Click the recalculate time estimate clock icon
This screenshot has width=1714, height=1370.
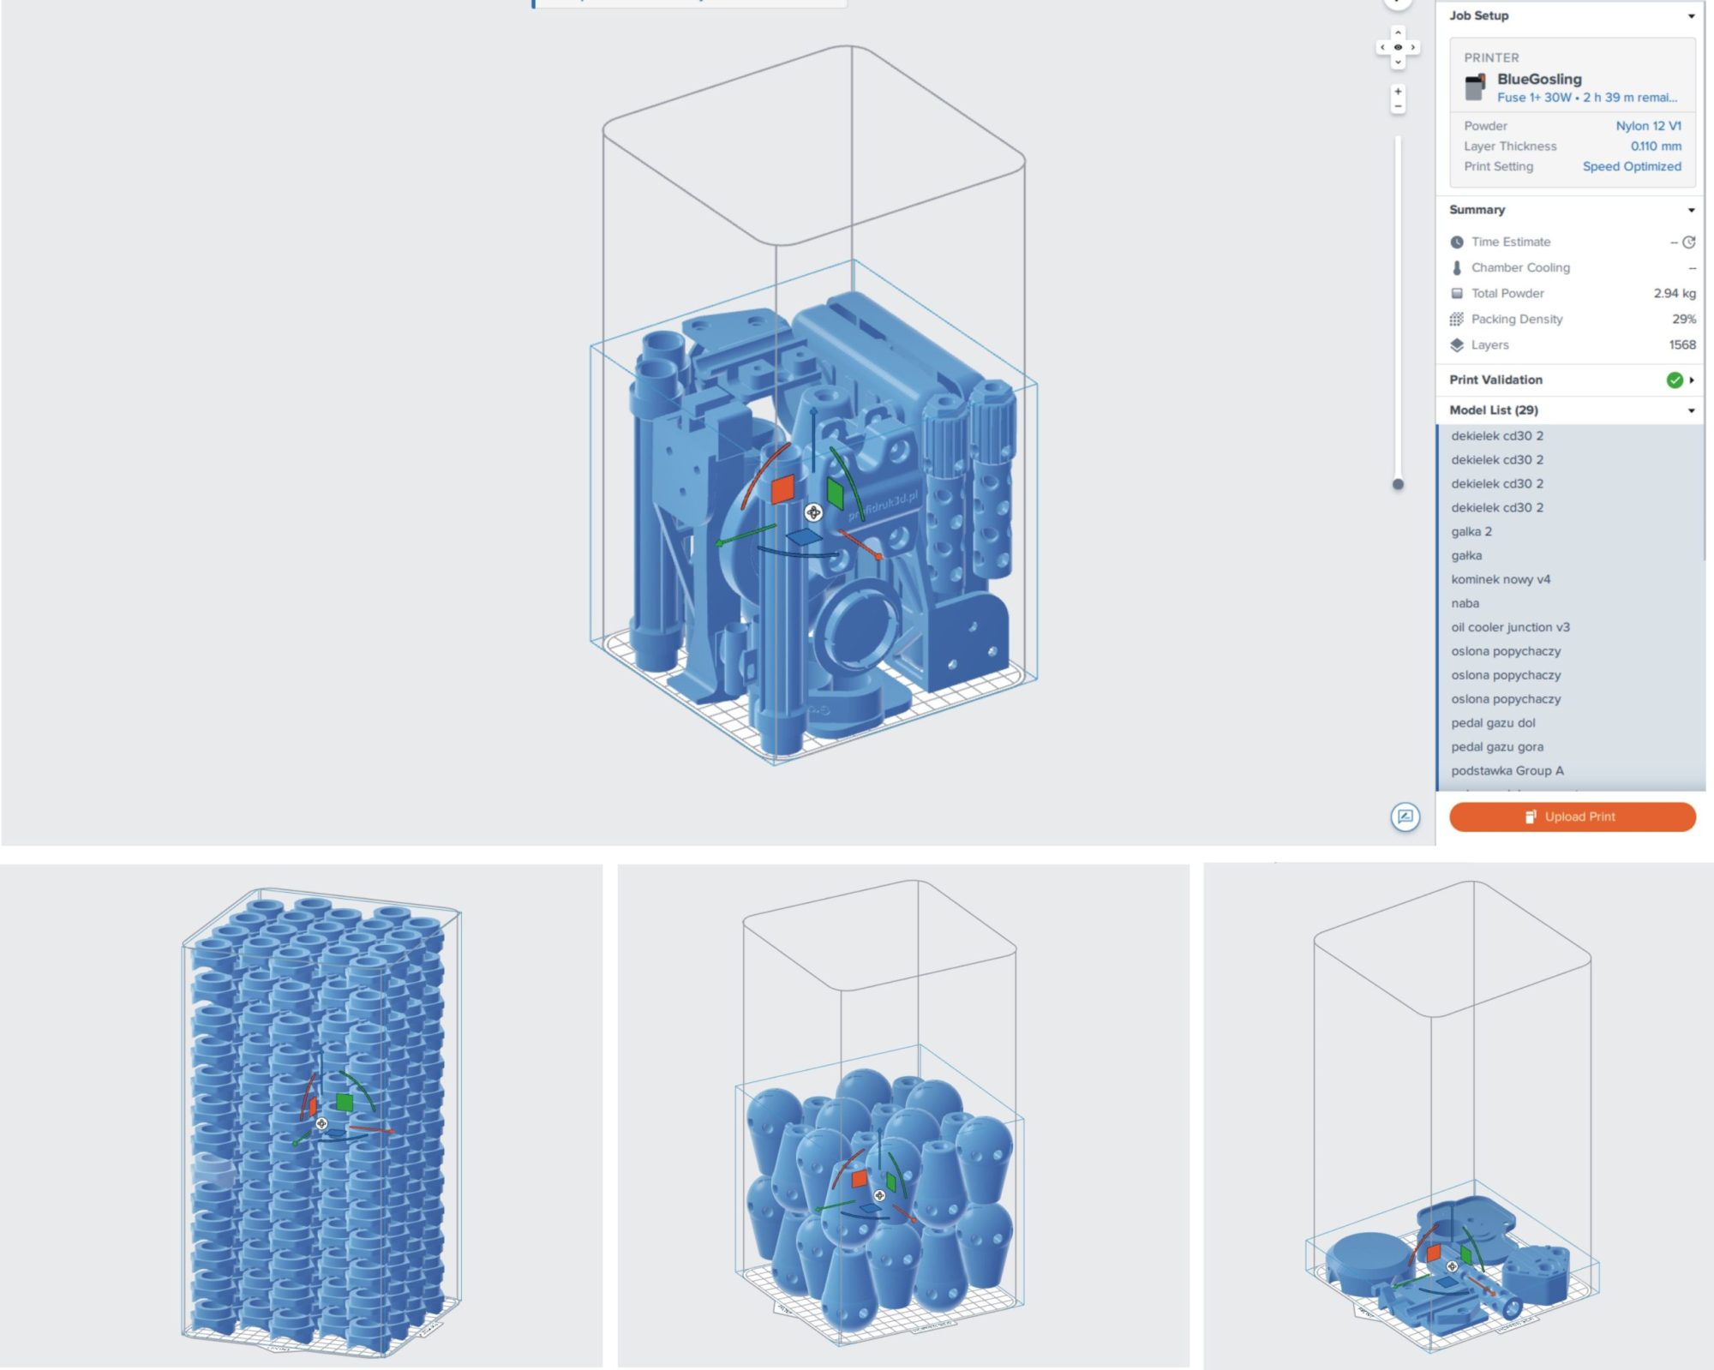(1688, 242)
